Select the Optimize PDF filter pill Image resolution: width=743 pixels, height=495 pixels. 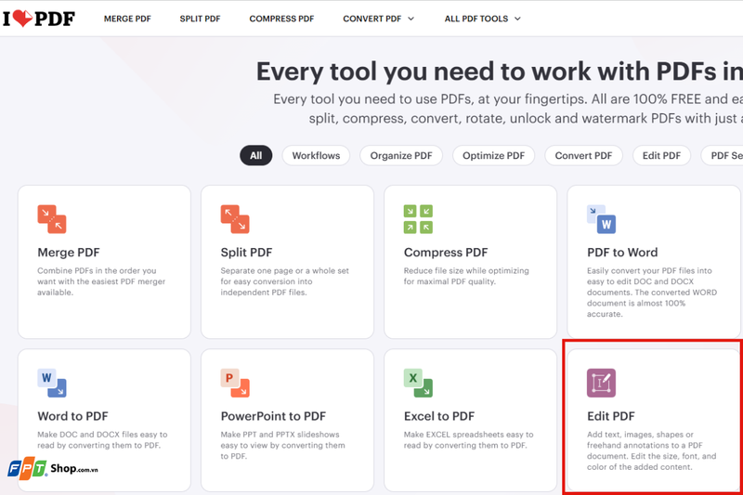493,155
